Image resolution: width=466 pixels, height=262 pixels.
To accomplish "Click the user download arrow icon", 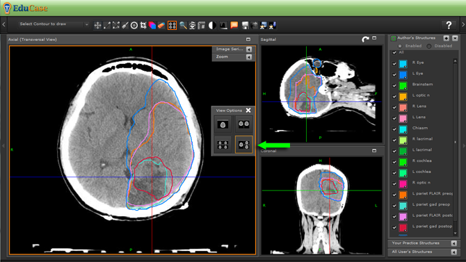I will [273, 26].
